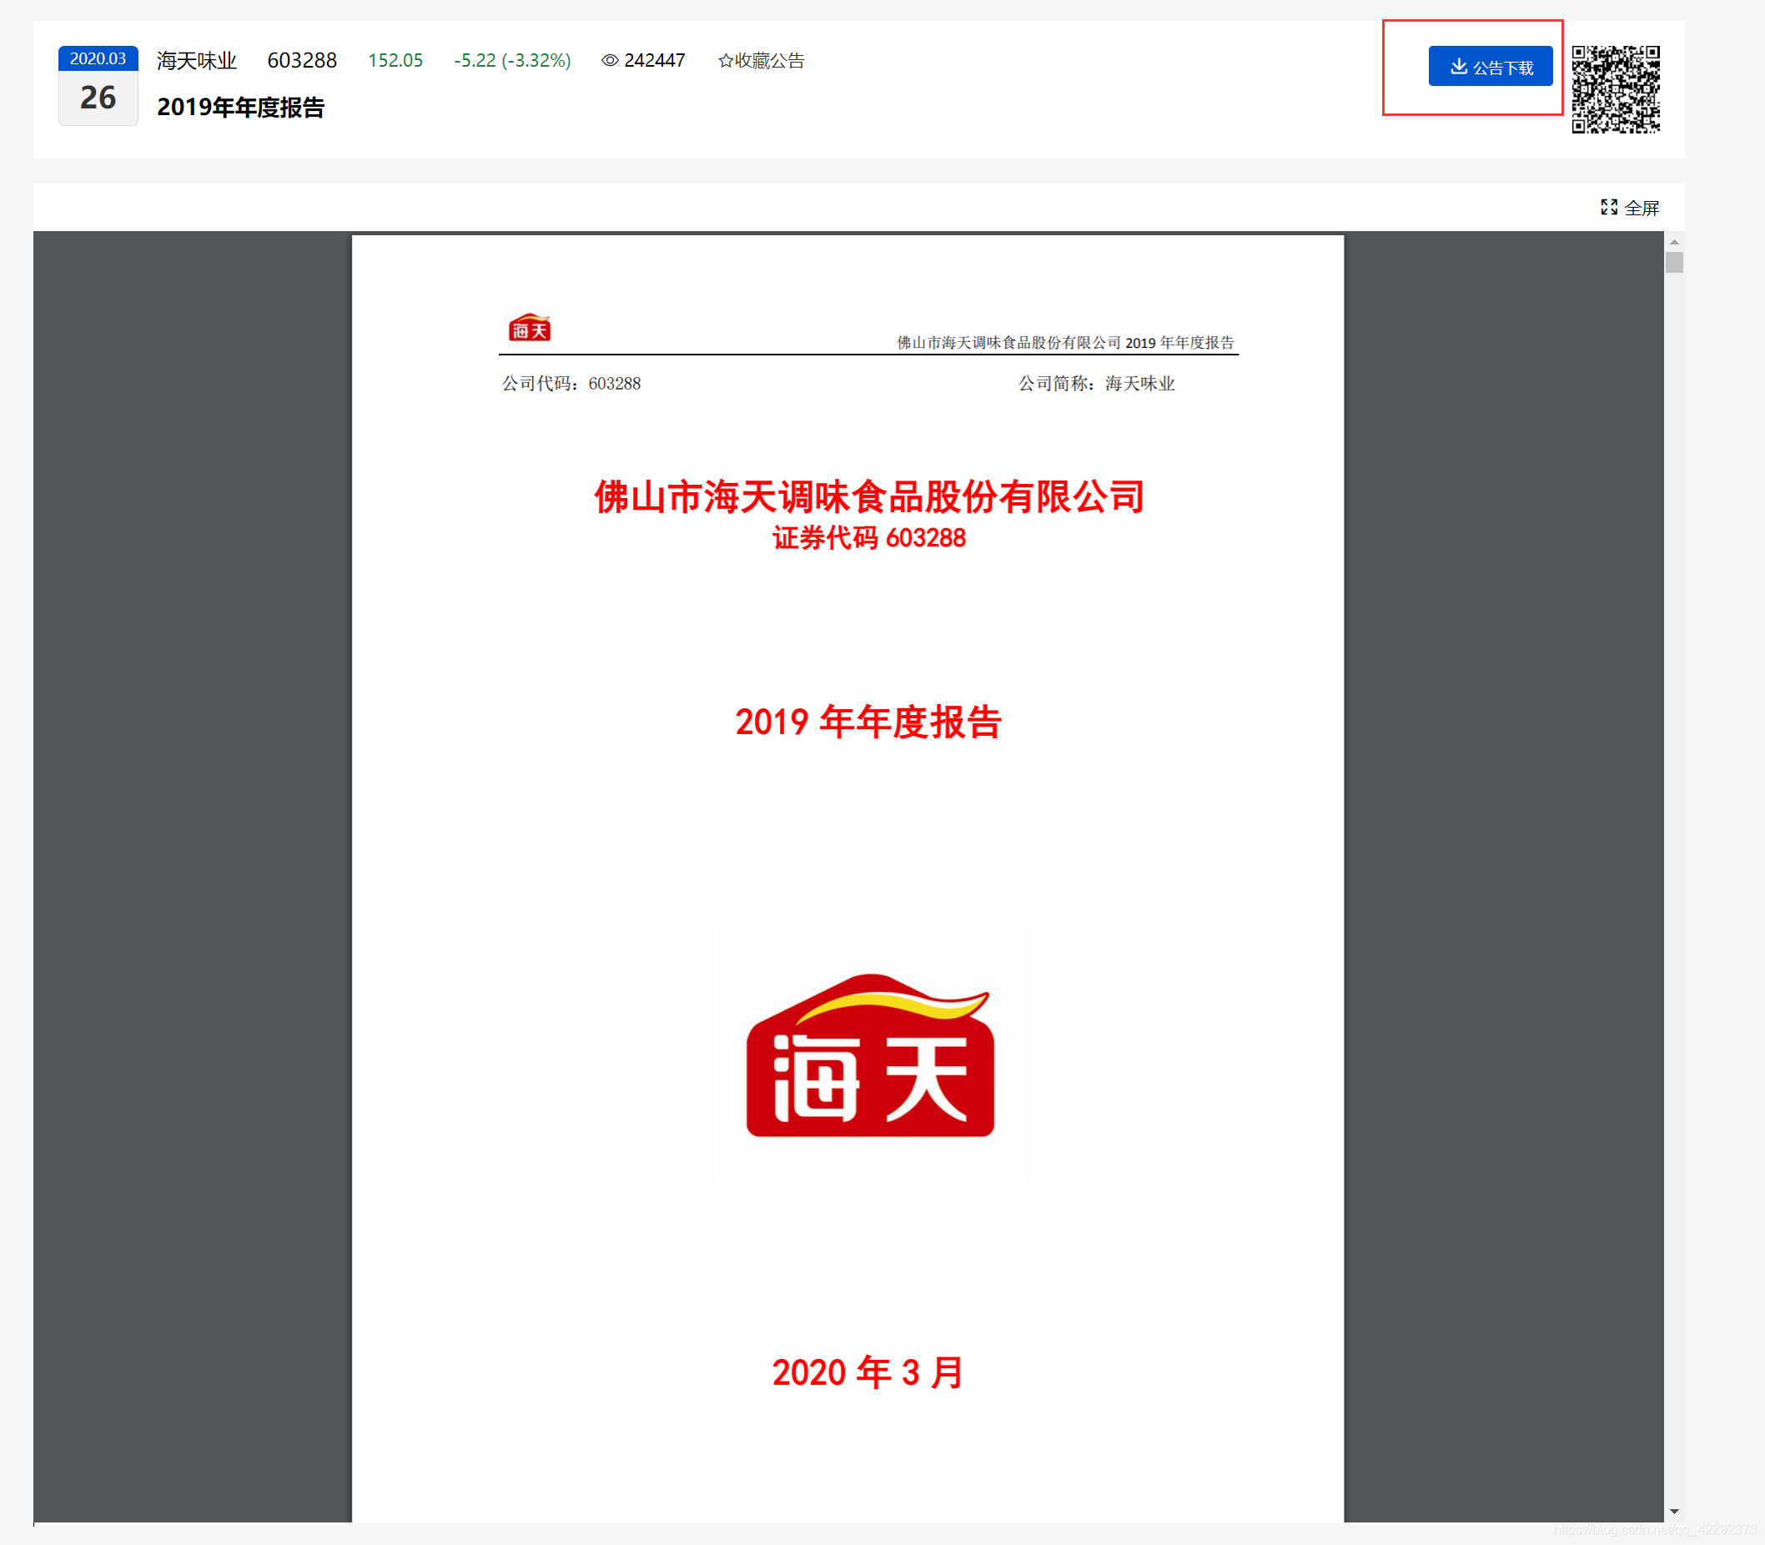The height and width of the screenshot is (1545, 1765).
Task: Toggle the 收藏公告 star favorite
Action: click(x=726, y=60)
